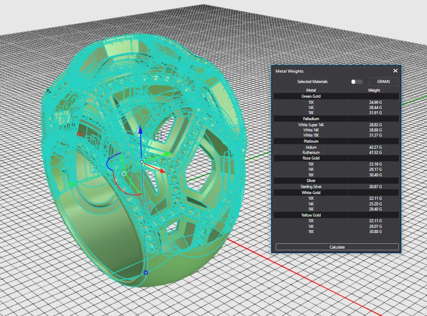The image size is (427, 316).
Task: Click the white gumball center point
Action: (x=142, y=162)
